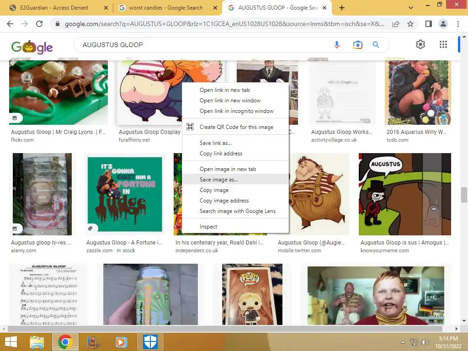Open the Augustus Gloop Worksheet thumbnail
Screen dimensions: 468x351
pos(342,92)
